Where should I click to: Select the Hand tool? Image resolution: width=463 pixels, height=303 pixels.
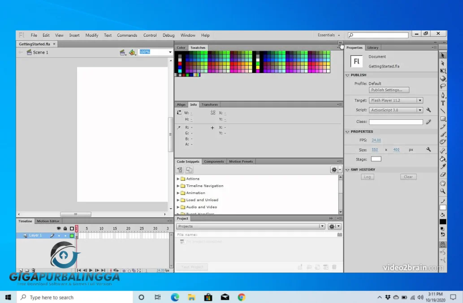(443, 184)
